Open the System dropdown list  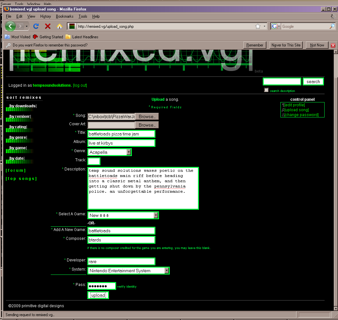click(129, 271)
